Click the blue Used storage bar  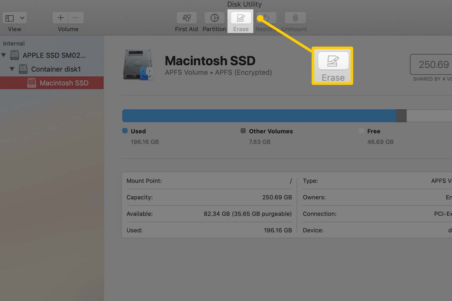pyautogui.click(x=259, y=116)
